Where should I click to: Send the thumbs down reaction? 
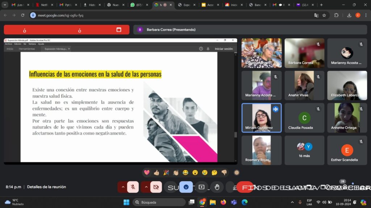[224, 173]
